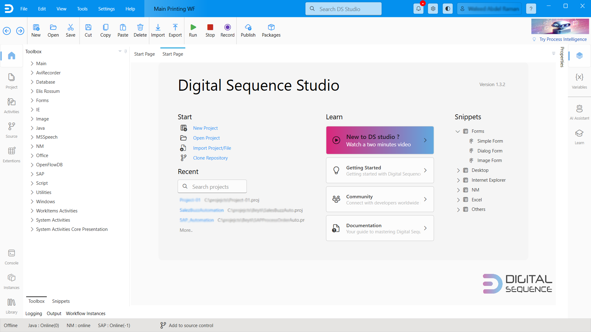Viewport: 591px width, 332px height.
Task: Open the Activities sidebar panel
Action: pos(11,106)
